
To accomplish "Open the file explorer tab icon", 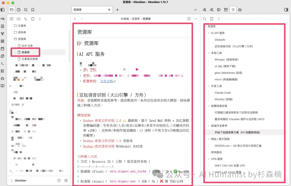I will click(x=12, y=10).
